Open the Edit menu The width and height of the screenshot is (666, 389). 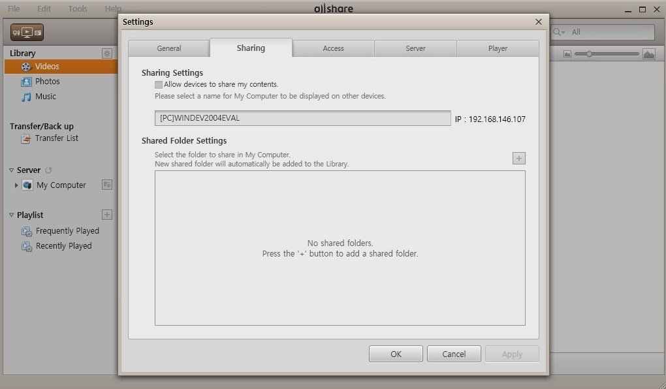tap(44, 8)
